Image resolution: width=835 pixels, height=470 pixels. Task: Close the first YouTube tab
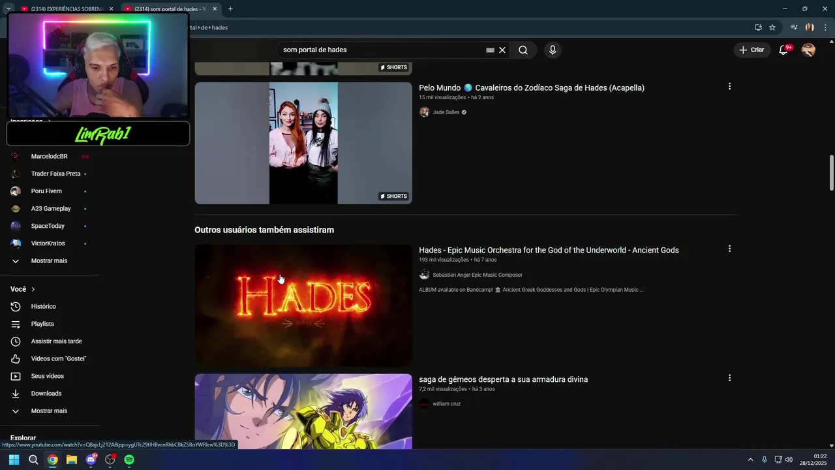pos(111,9)
